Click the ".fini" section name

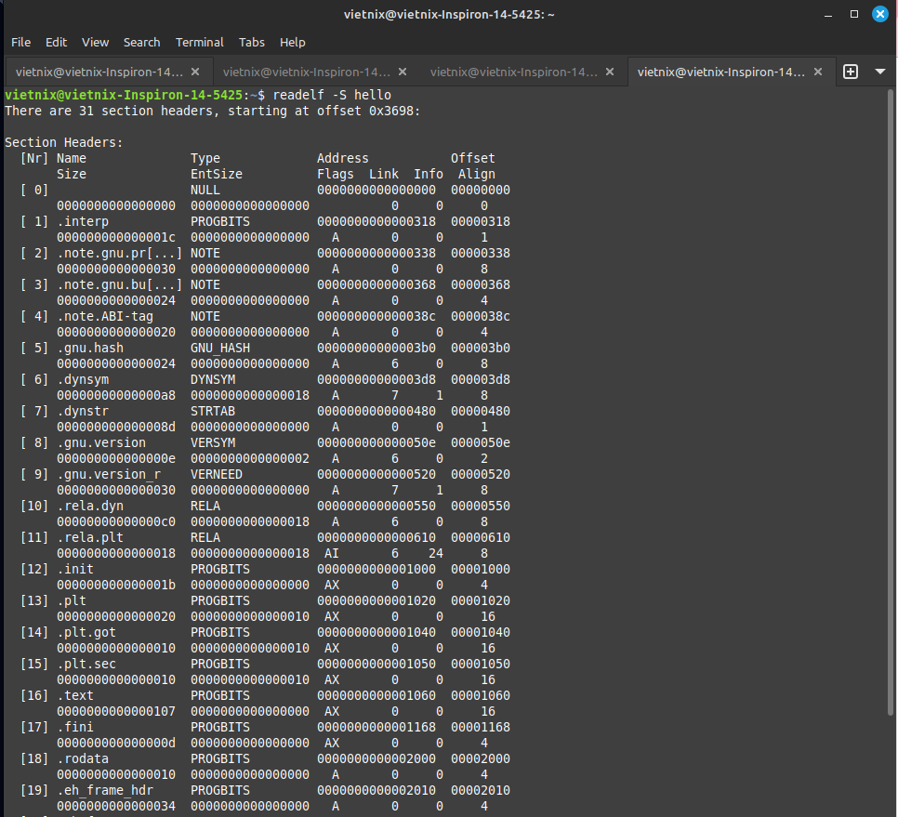click(75, 727)
